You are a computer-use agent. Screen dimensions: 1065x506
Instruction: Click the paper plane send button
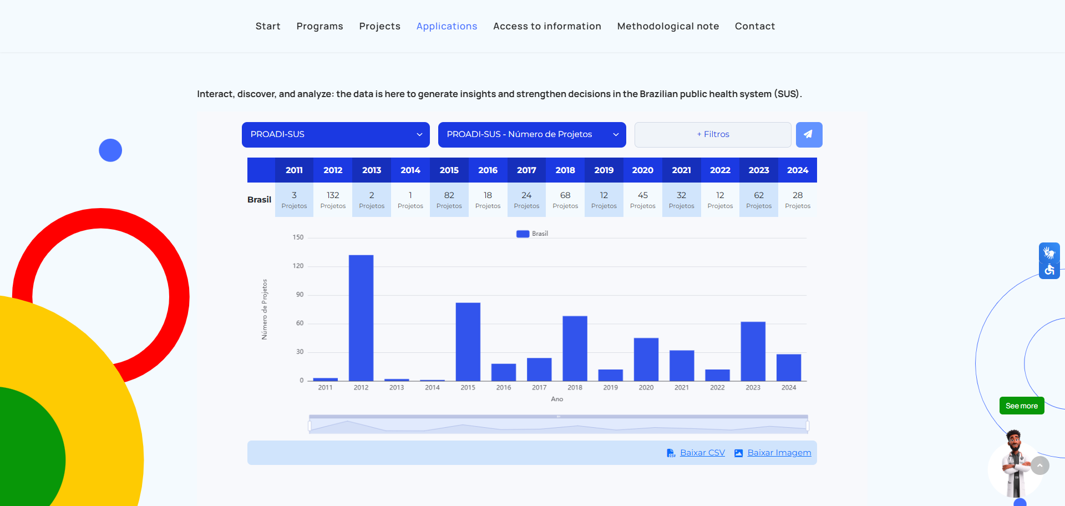pos(809,135)
